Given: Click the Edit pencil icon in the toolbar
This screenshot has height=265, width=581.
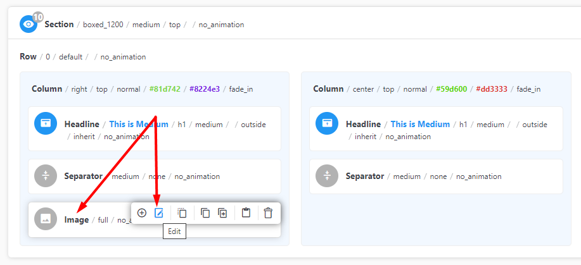Looking at the screenshot, I should (158, 213).
